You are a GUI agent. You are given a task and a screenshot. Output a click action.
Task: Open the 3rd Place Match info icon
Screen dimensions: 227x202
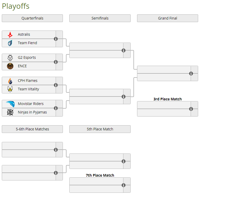tap(191, 109)
